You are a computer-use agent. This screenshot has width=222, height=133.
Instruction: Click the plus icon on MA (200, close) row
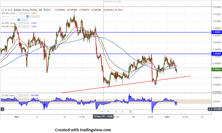pyautogui.click(x=25, y=23)
